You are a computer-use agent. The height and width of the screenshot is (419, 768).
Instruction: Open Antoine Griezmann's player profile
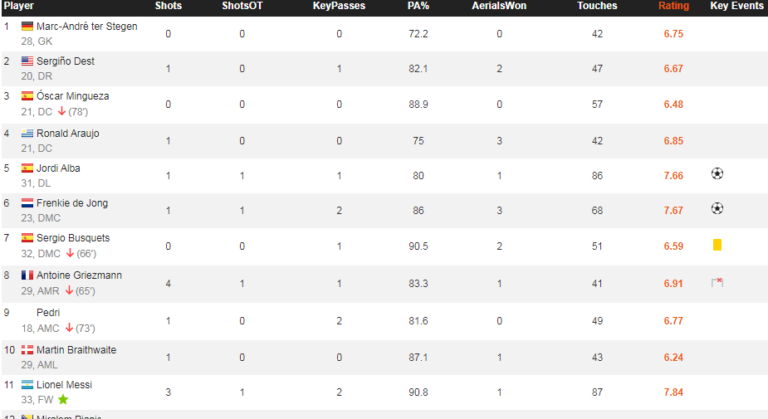click(x=80, y=275)
